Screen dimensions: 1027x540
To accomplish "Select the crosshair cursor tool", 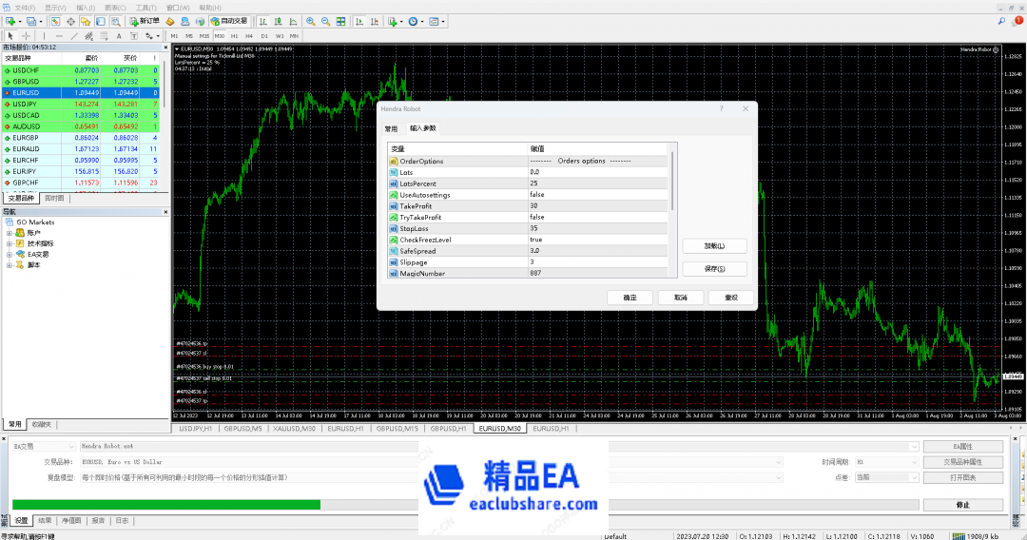I will coord(26,36).
